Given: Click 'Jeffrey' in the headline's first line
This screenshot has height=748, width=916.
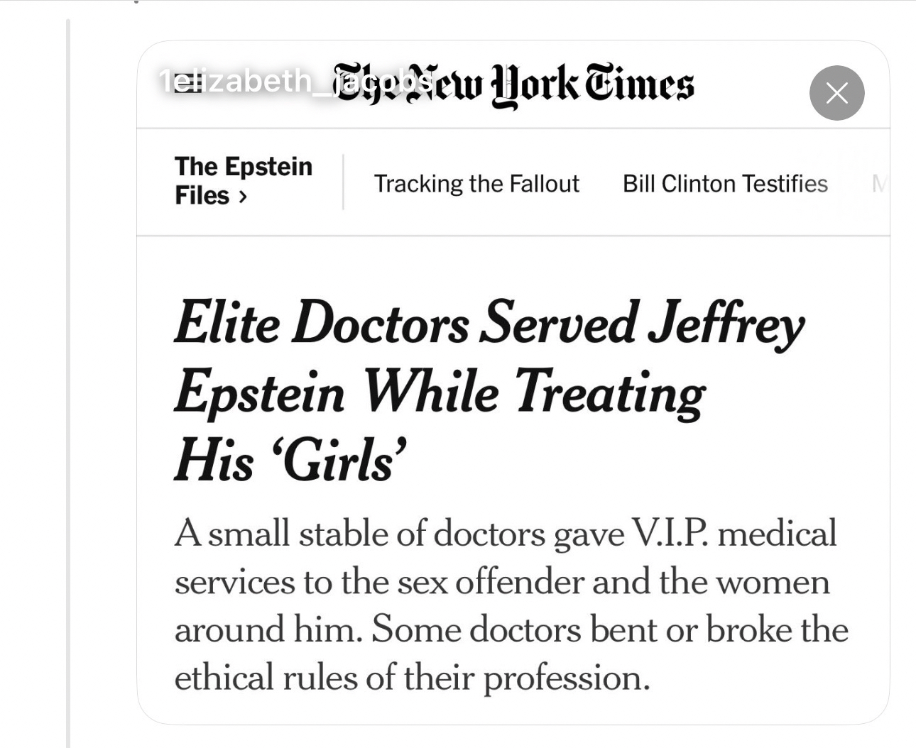Looking at the screenshot, I should tap(726, 324).
